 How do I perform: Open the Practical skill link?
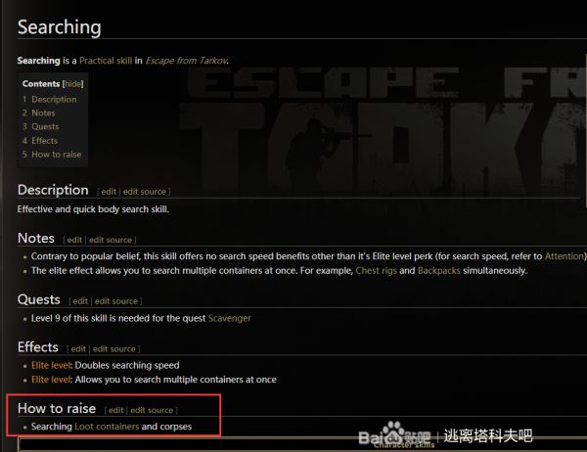[106, 61]
